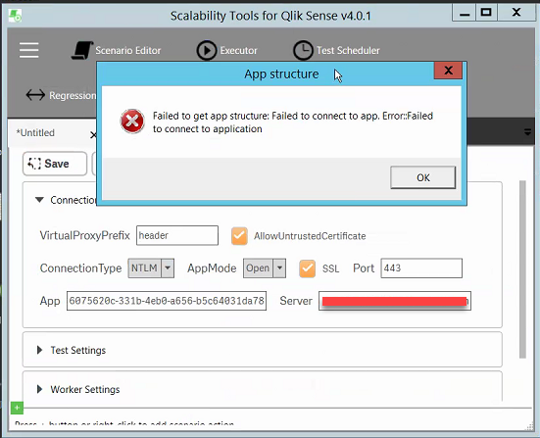
Task: Click the Port input field
Action: [x=421, y=268]
